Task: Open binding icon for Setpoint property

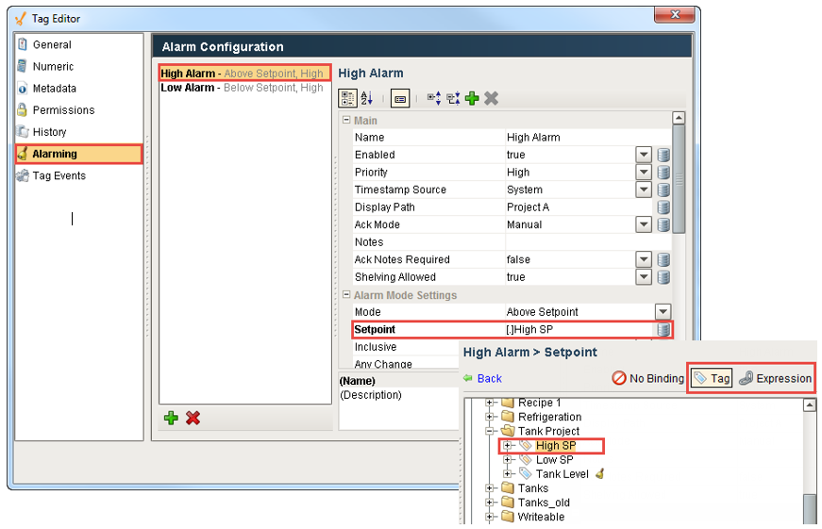Action: tap(663, 330)
